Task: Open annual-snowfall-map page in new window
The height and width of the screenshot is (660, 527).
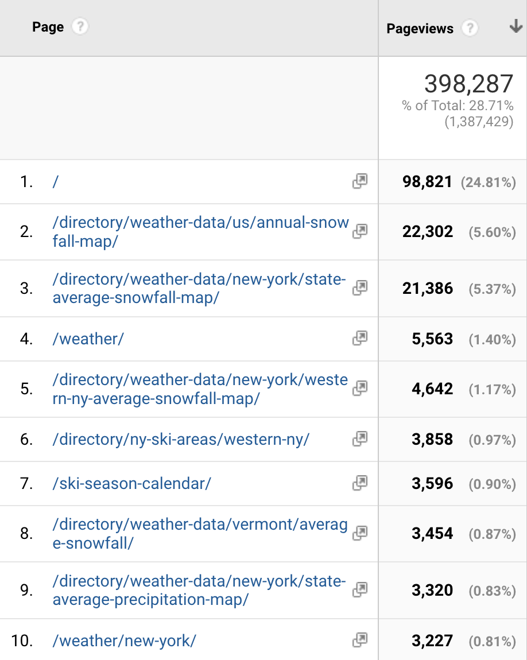Action: [359, 232]
